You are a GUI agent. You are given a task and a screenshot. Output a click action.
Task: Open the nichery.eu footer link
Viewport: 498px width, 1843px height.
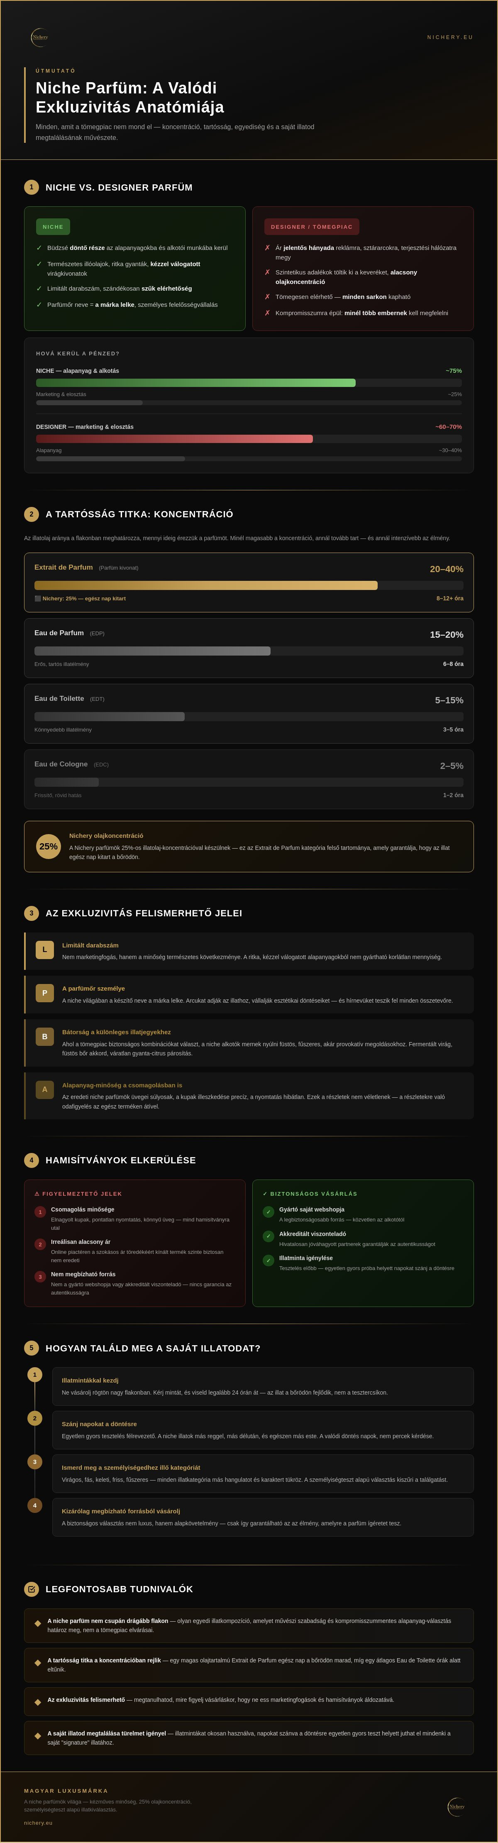coord(38,1817)
